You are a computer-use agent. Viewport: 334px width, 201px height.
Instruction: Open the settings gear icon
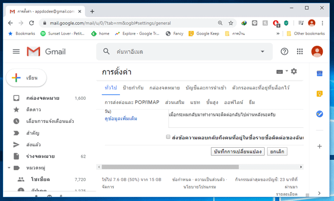[x=294, y=71]
